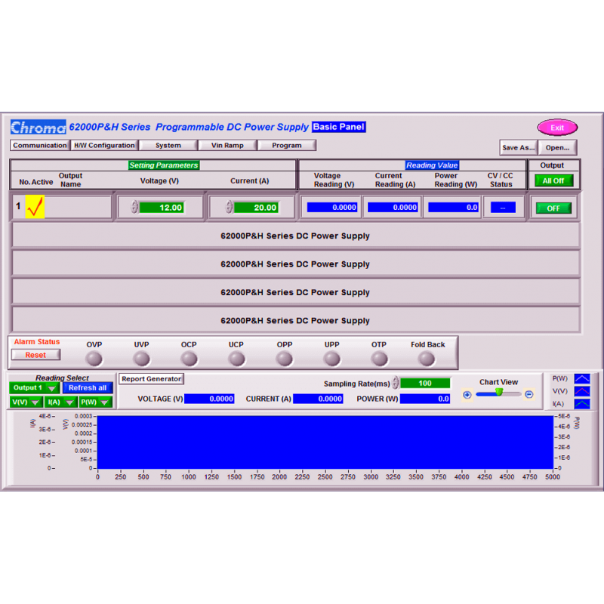Viewport: 604px width, 604px height.
Task: Click the Save As... button
Action: tap(519, 147)
